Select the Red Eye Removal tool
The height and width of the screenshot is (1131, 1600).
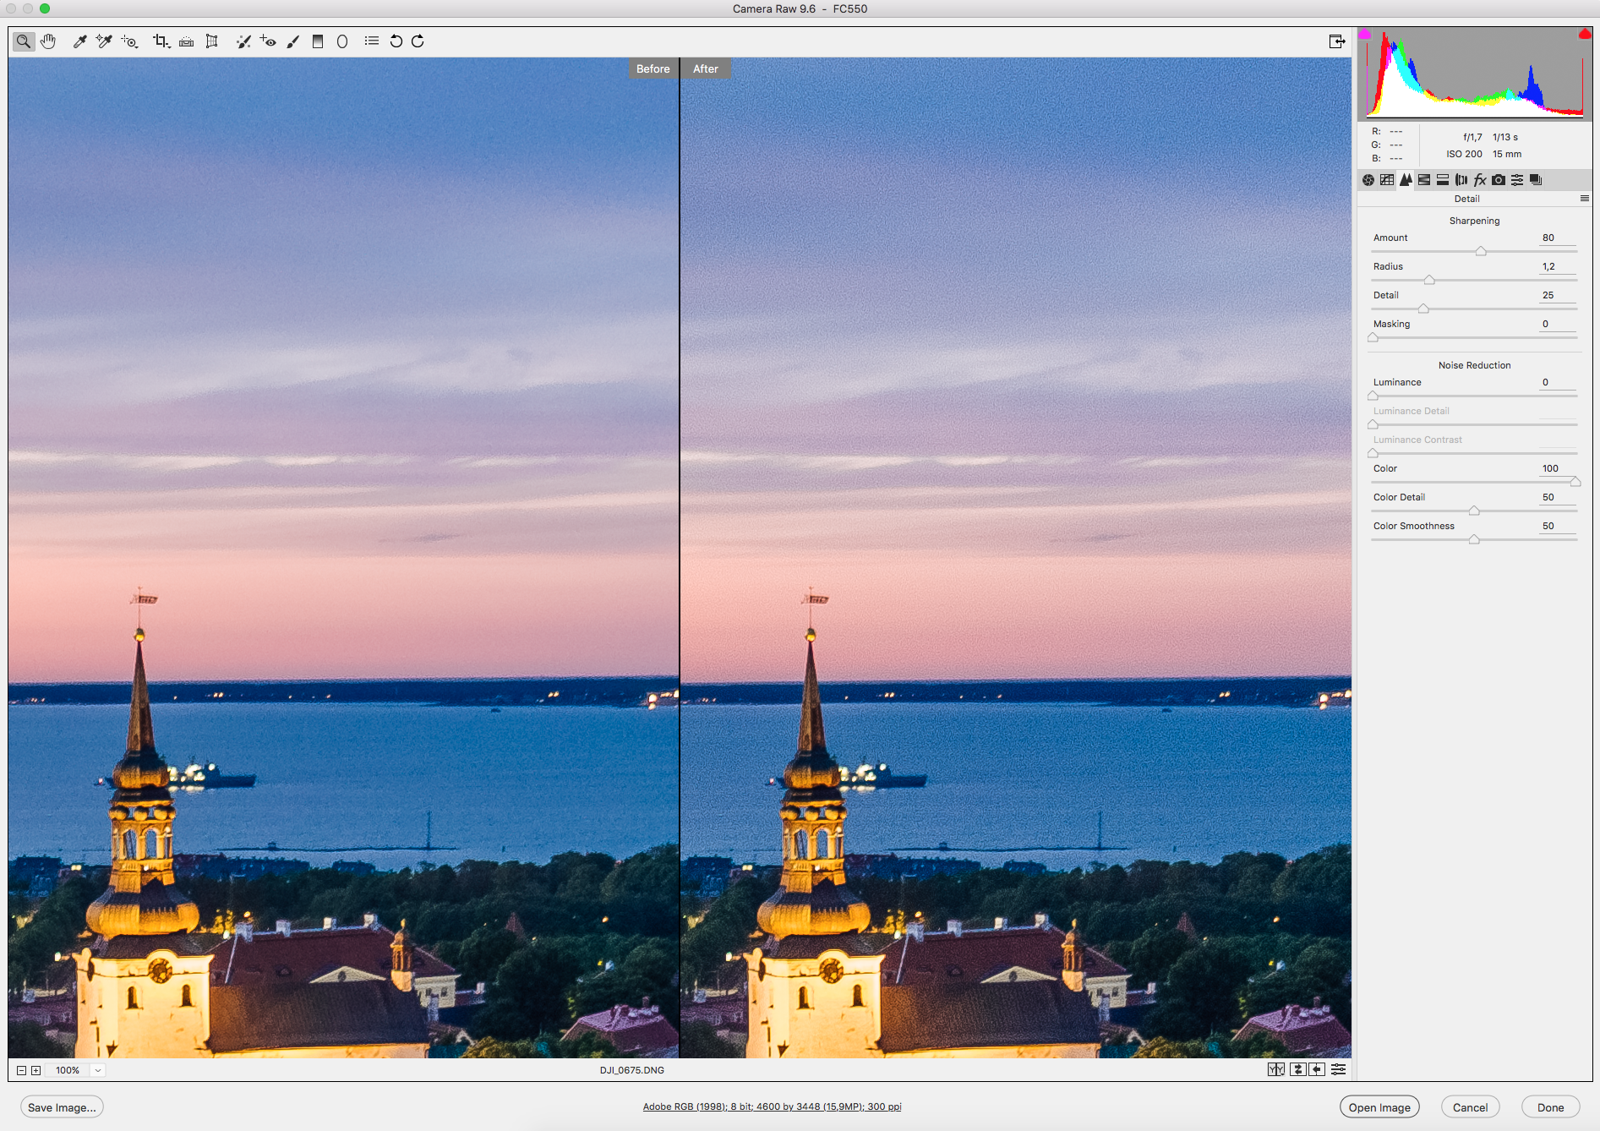(x=268, y=41)
